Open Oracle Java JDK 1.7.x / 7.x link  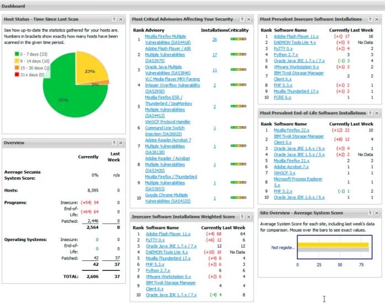click(x=171, y=295)
